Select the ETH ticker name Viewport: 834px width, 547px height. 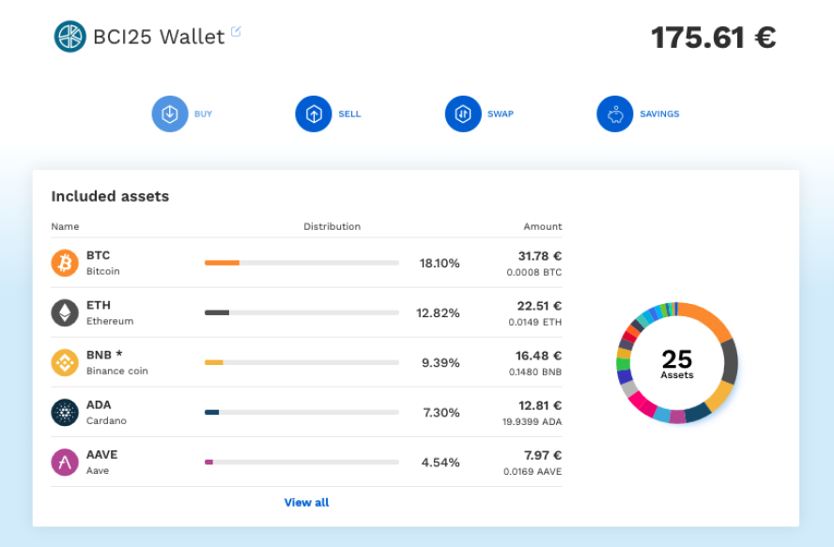[x=99, y=305]
